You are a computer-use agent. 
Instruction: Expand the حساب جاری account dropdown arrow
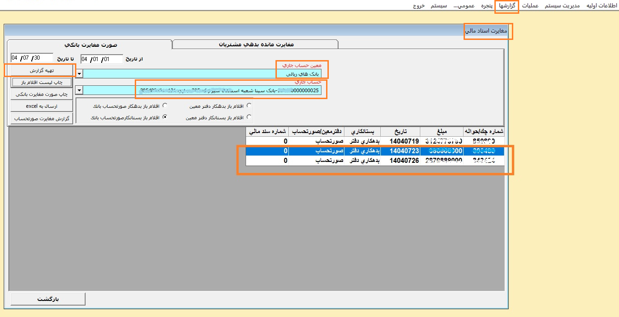80,90
